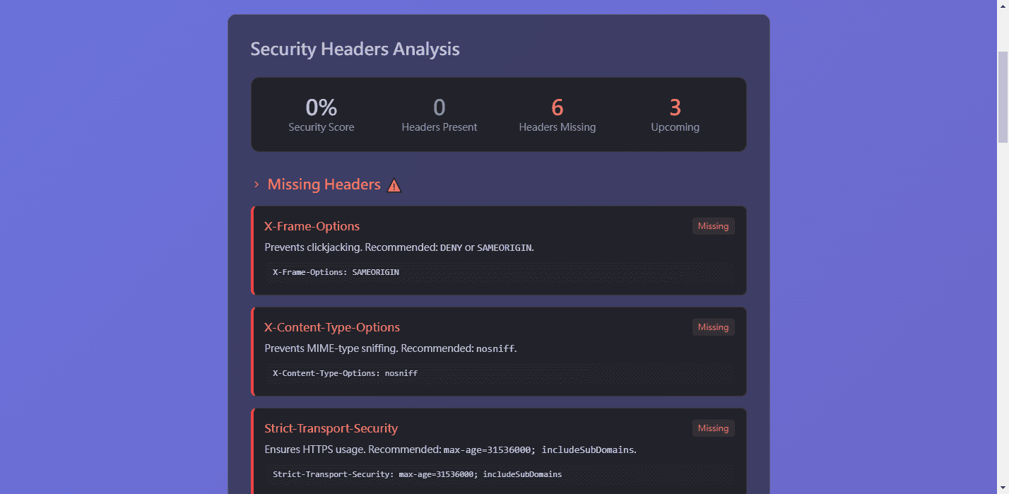1009x494 pixels.
Task: Select the Missing Headers section heading
Action: 324,184
